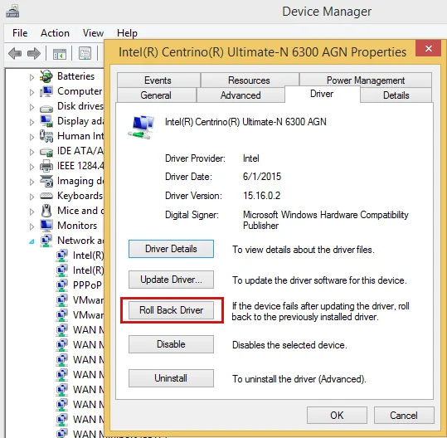
Task: Collapse the Network adapters node
Action: click(x=32, y=241)
